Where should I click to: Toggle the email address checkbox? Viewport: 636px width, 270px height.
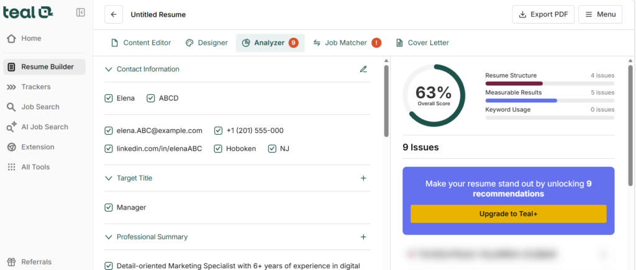(109, 131)
